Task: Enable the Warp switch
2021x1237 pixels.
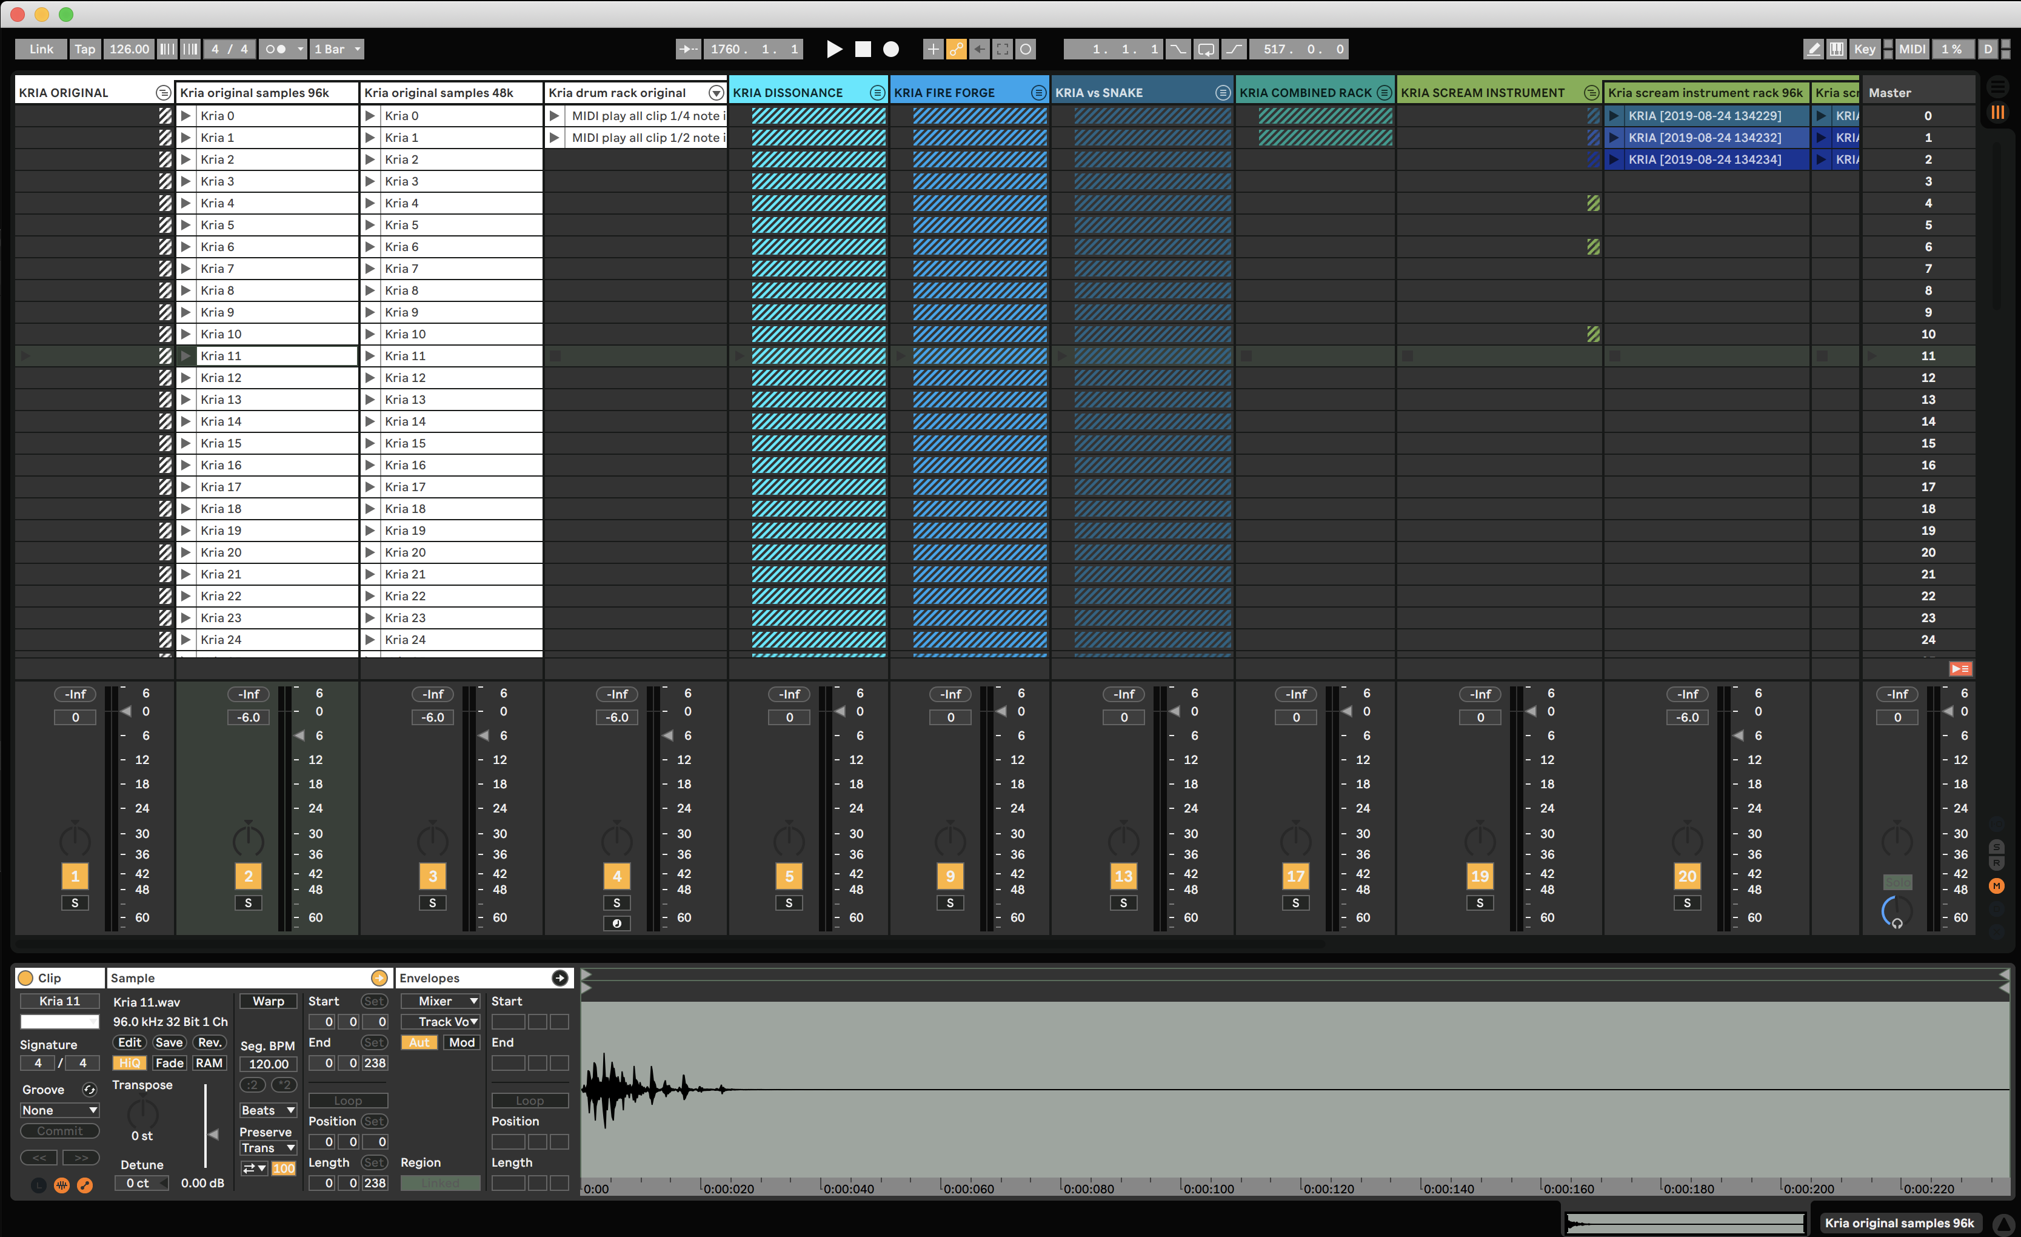Action: pyautogui.click(x=268, y=1002)
